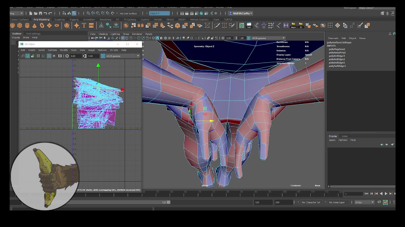
Task: Click the pause render icon in status line
Action: (x=216, y=13)
